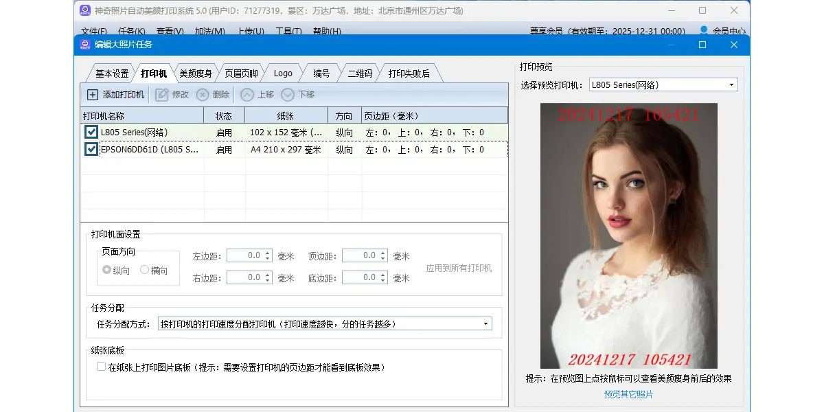Uncheck the EPSON6DD61D printer checkbox

click(x=91, y=149)
